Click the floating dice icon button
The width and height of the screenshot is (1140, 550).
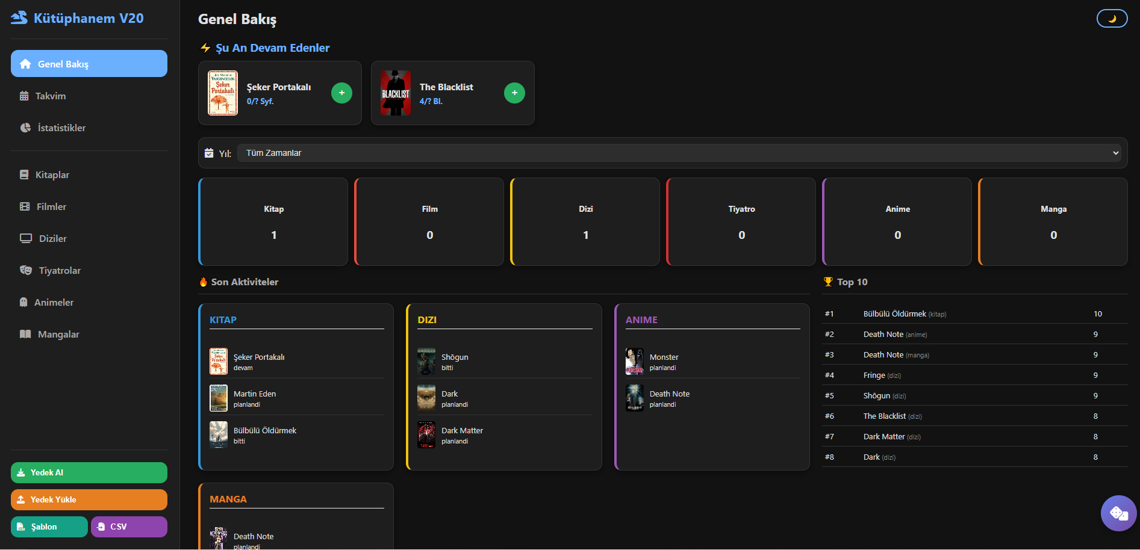click(x=1118, y=513)
